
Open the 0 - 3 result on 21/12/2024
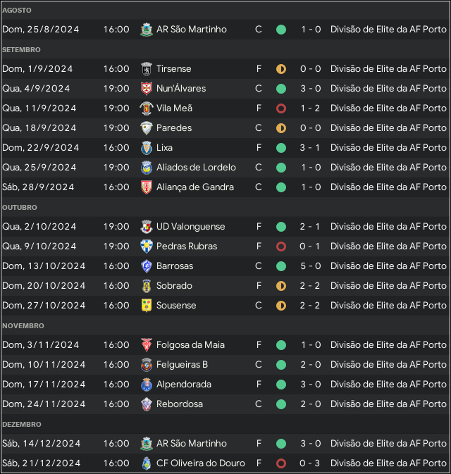pyautogui.click(x=309, y=463)
